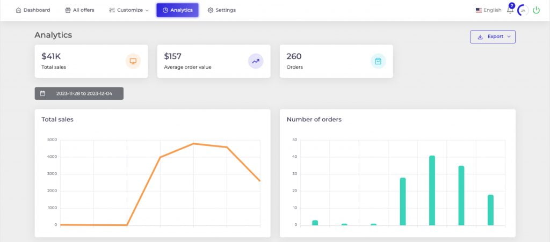
Task: Click the tallest bar in Number of orders
Action: click(432, 190)
